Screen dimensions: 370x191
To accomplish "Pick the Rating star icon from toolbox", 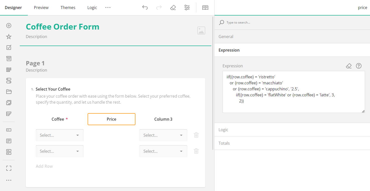I will coord(9,36).
